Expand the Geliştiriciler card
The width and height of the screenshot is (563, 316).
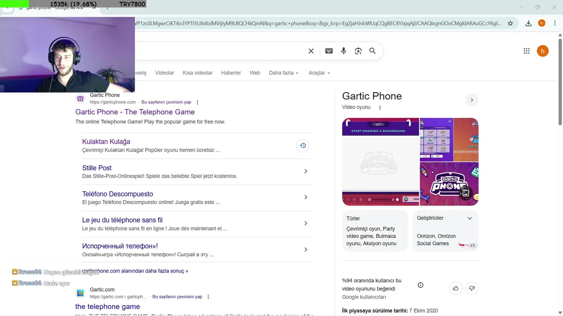click(470, 218)
